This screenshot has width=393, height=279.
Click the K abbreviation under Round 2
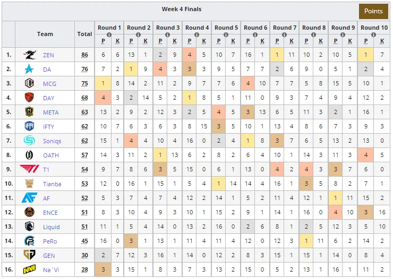tap(146, 41)
